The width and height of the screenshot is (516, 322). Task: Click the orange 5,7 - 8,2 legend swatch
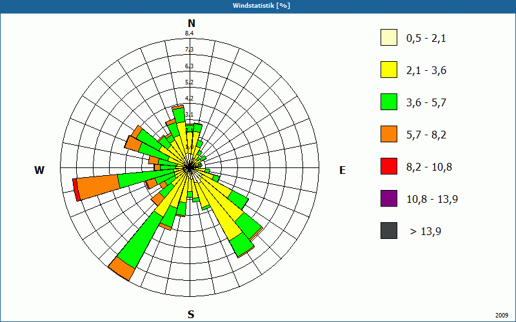[389, 134]
